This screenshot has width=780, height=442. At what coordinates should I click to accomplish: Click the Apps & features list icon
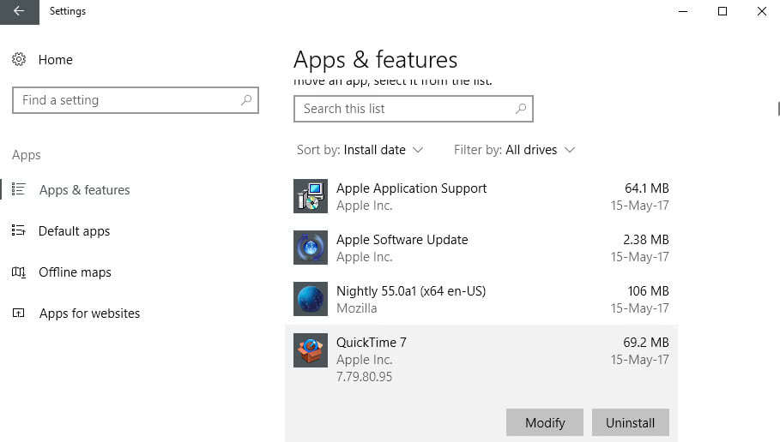coord(18,189)
